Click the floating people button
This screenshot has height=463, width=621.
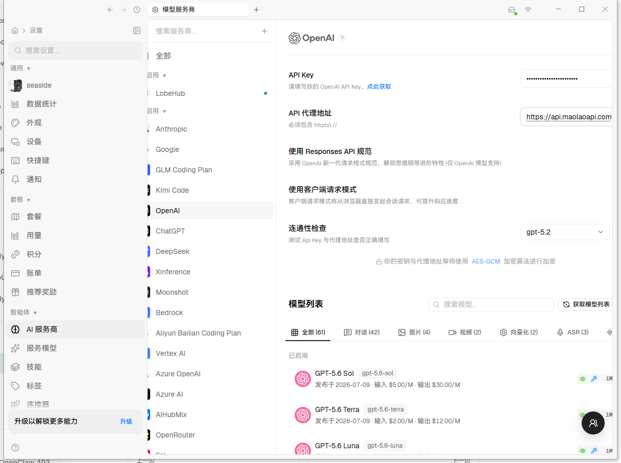(593, 423)
